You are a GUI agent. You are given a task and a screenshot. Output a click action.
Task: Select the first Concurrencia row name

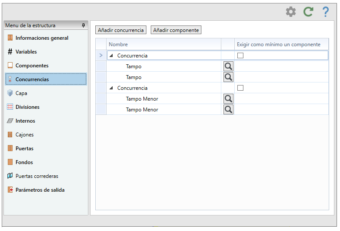[132, 56]
